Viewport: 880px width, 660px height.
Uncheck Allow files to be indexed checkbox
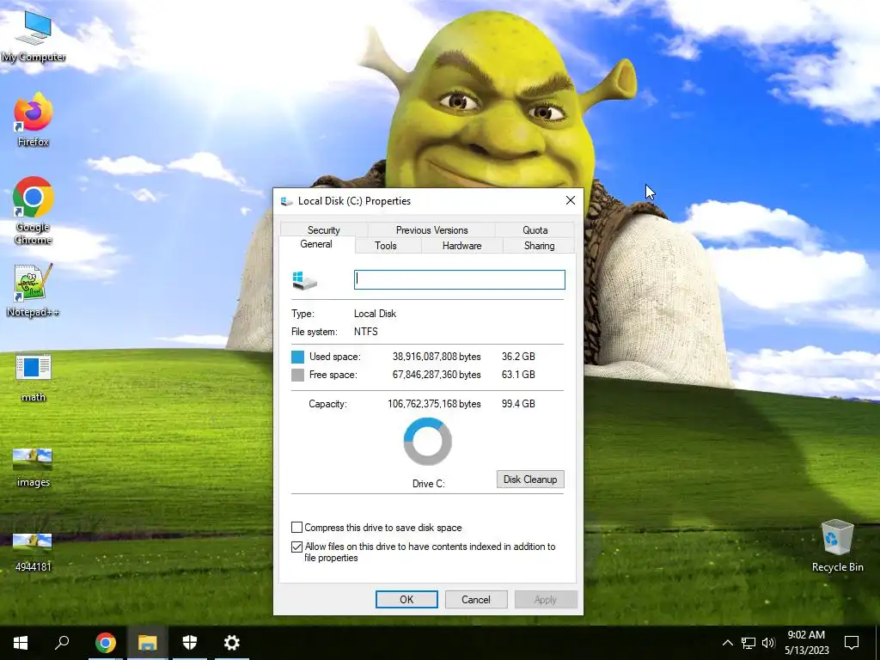tap(296, 547)
